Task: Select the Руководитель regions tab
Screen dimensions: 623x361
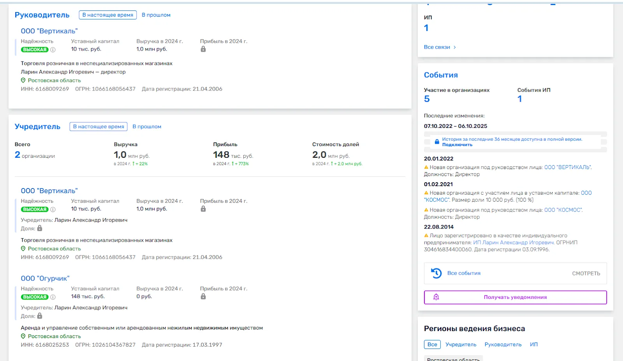Action: click(x=503, y=344)
